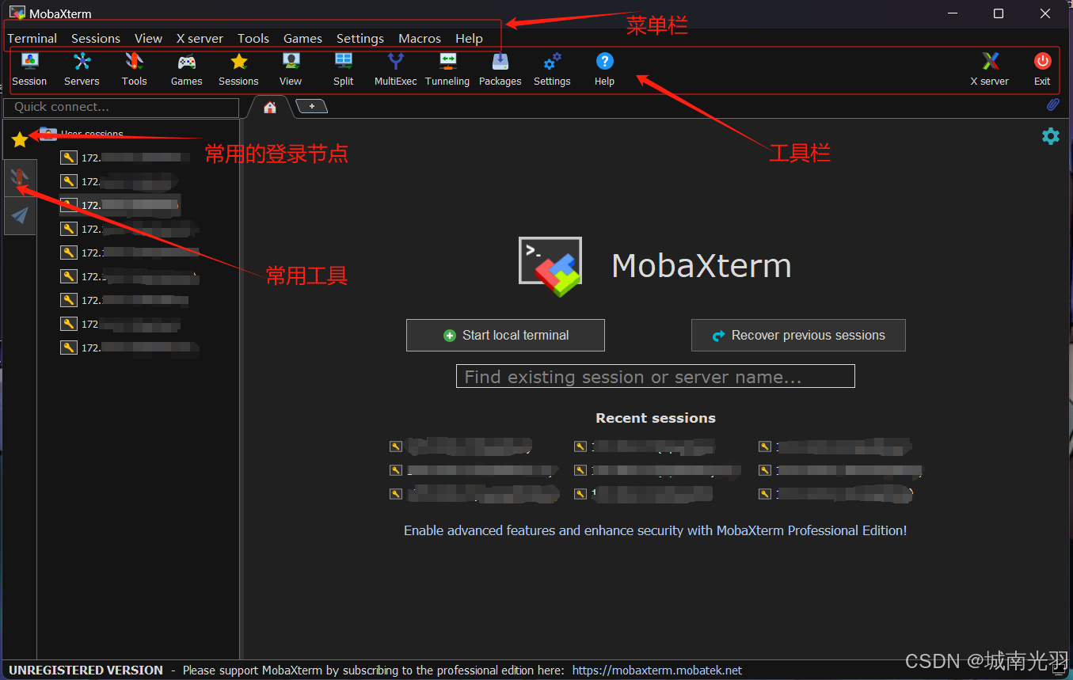
Task: Click the Help toolbar icon
Action: tap(604, 69)
